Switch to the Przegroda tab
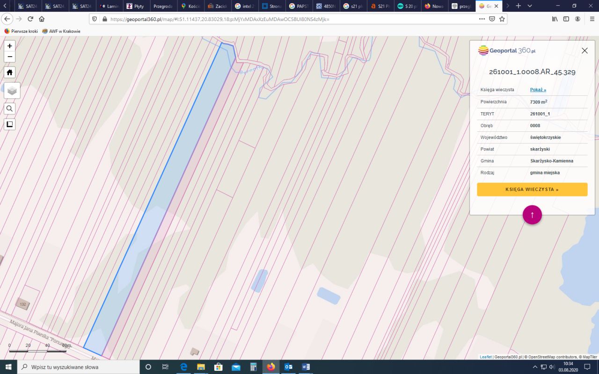This screenshot has height=374, width=599. click(163, 6)
